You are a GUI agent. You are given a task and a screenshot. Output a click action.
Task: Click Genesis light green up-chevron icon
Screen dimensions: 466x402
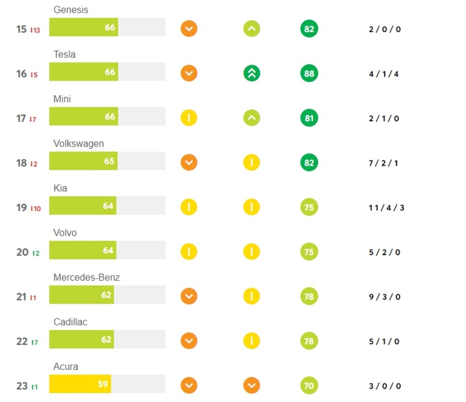click(252, 29)
